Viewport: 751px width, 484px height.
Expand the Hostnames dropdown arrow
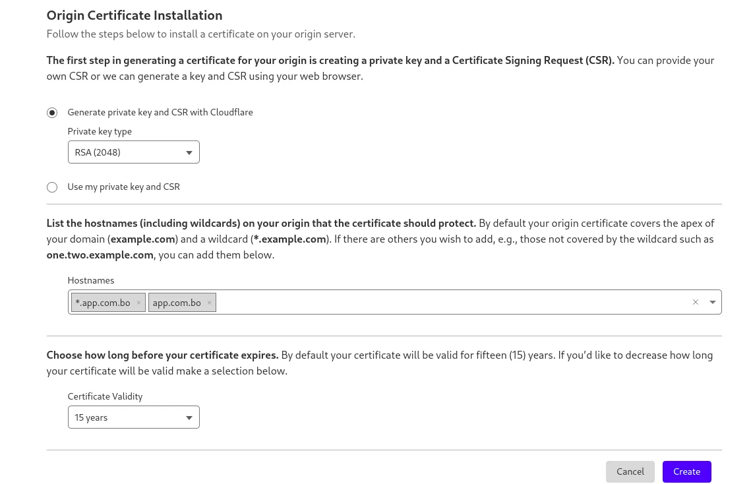tap(713, 302)
